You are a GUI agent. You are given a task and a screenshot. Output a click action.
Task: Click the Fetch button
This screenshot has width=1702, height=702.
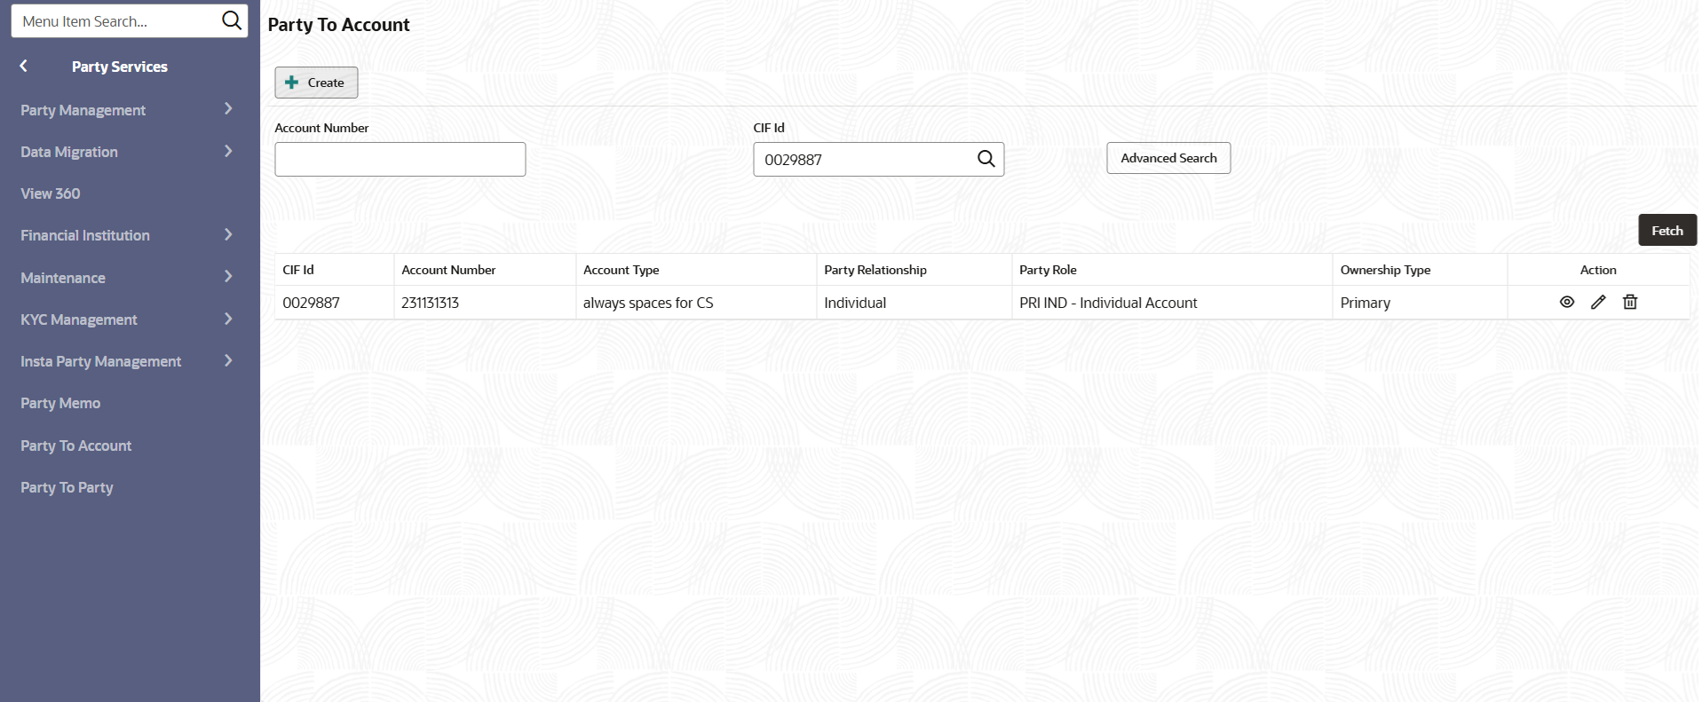click(1666, 231)
